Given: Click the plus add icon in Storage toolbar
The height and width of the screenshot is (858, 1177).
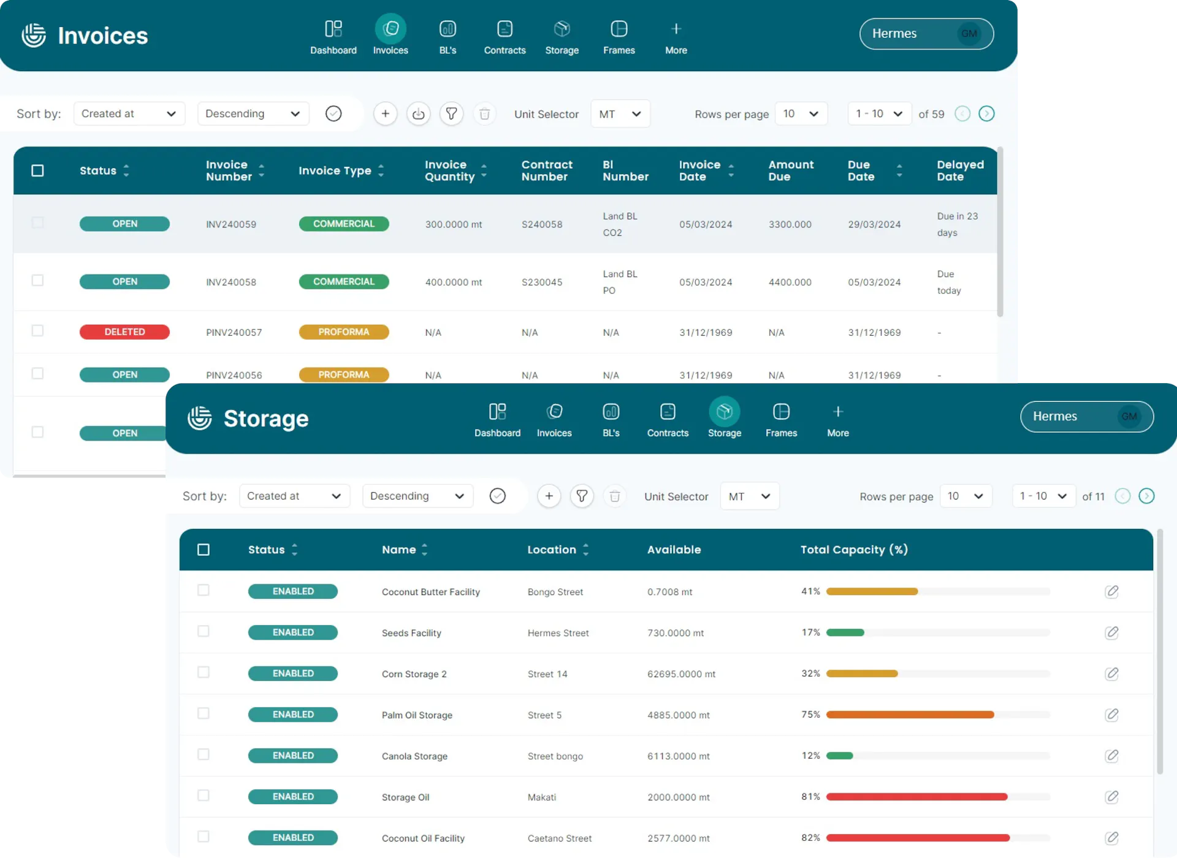Looking at the screenshot, I should 549,496.
